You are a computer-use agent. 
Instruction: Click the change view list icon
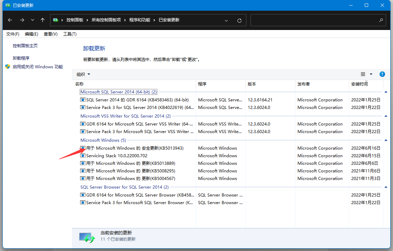(363, 74)
